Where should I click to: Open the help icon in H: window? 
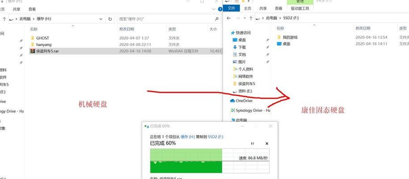point(220,9)
